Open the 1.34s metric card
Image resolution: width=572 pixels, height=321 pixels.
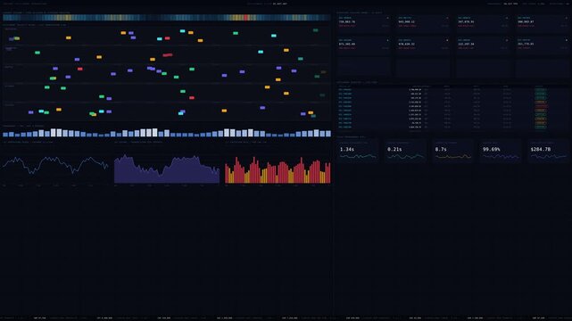[x=358, y=151]
